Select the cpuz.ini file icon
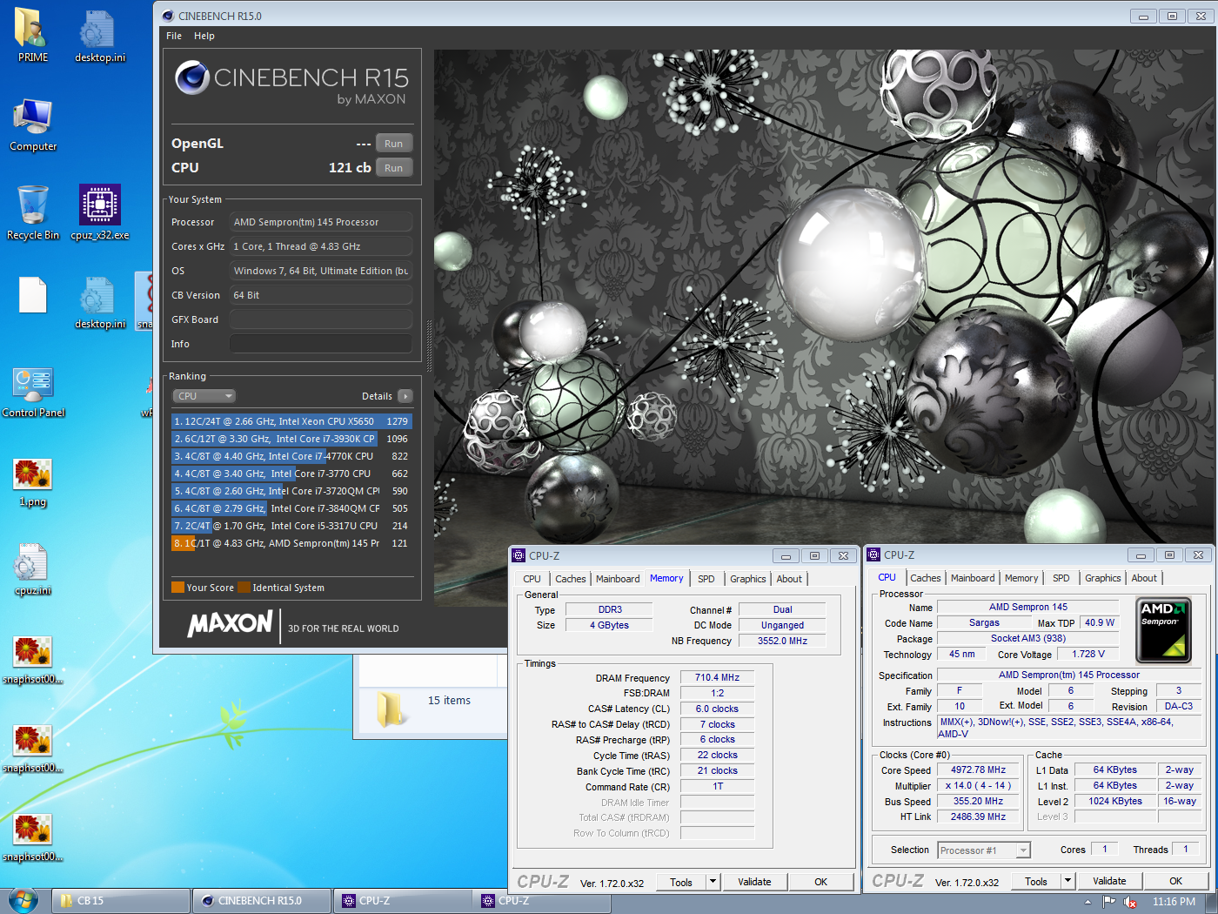Screen dimensions: 1218x914 tap(32, 570)
